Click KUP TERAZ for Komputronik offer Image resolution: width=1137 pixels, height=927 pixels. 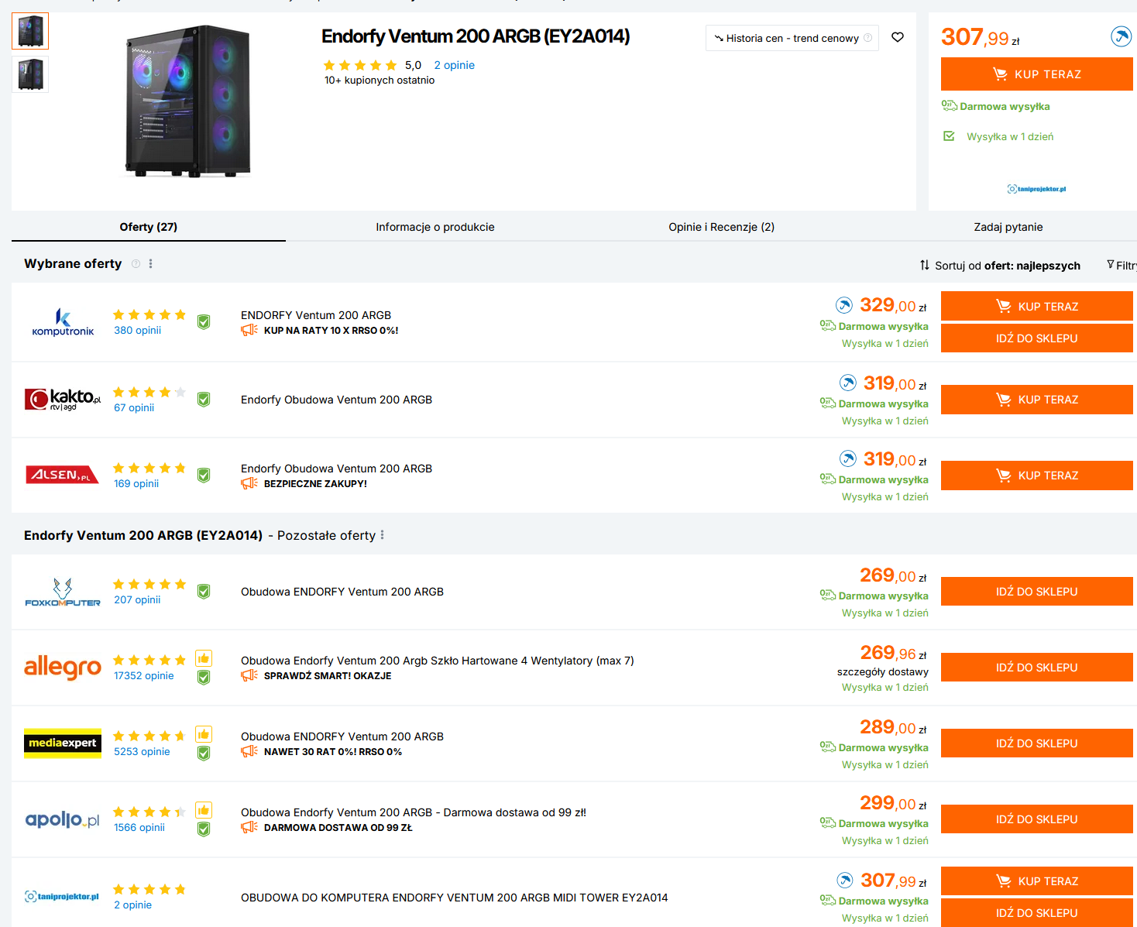click(1037, 306)
